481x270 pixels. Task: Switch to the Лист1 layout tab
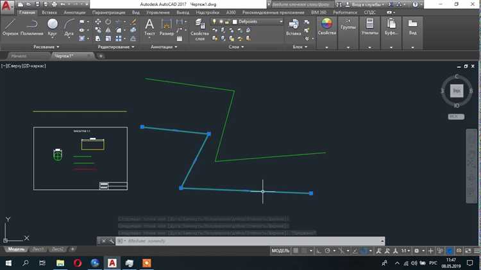coord(38,249)
